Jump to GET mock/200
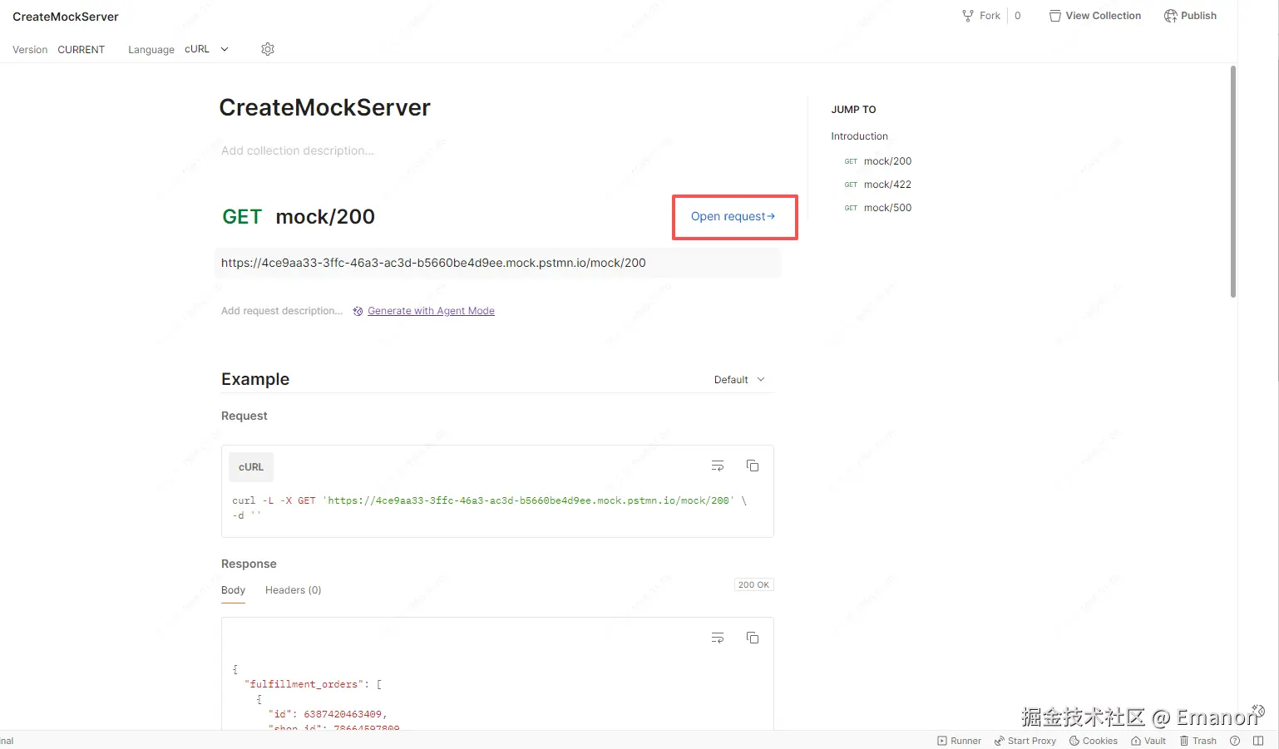Screen dimensions: 1279x749 pos(878,161)
